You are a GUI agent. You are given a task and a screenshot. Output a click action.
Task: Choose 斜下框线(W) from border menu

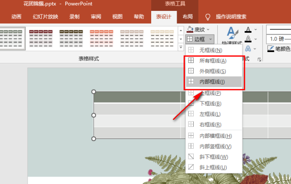(214, 157)
